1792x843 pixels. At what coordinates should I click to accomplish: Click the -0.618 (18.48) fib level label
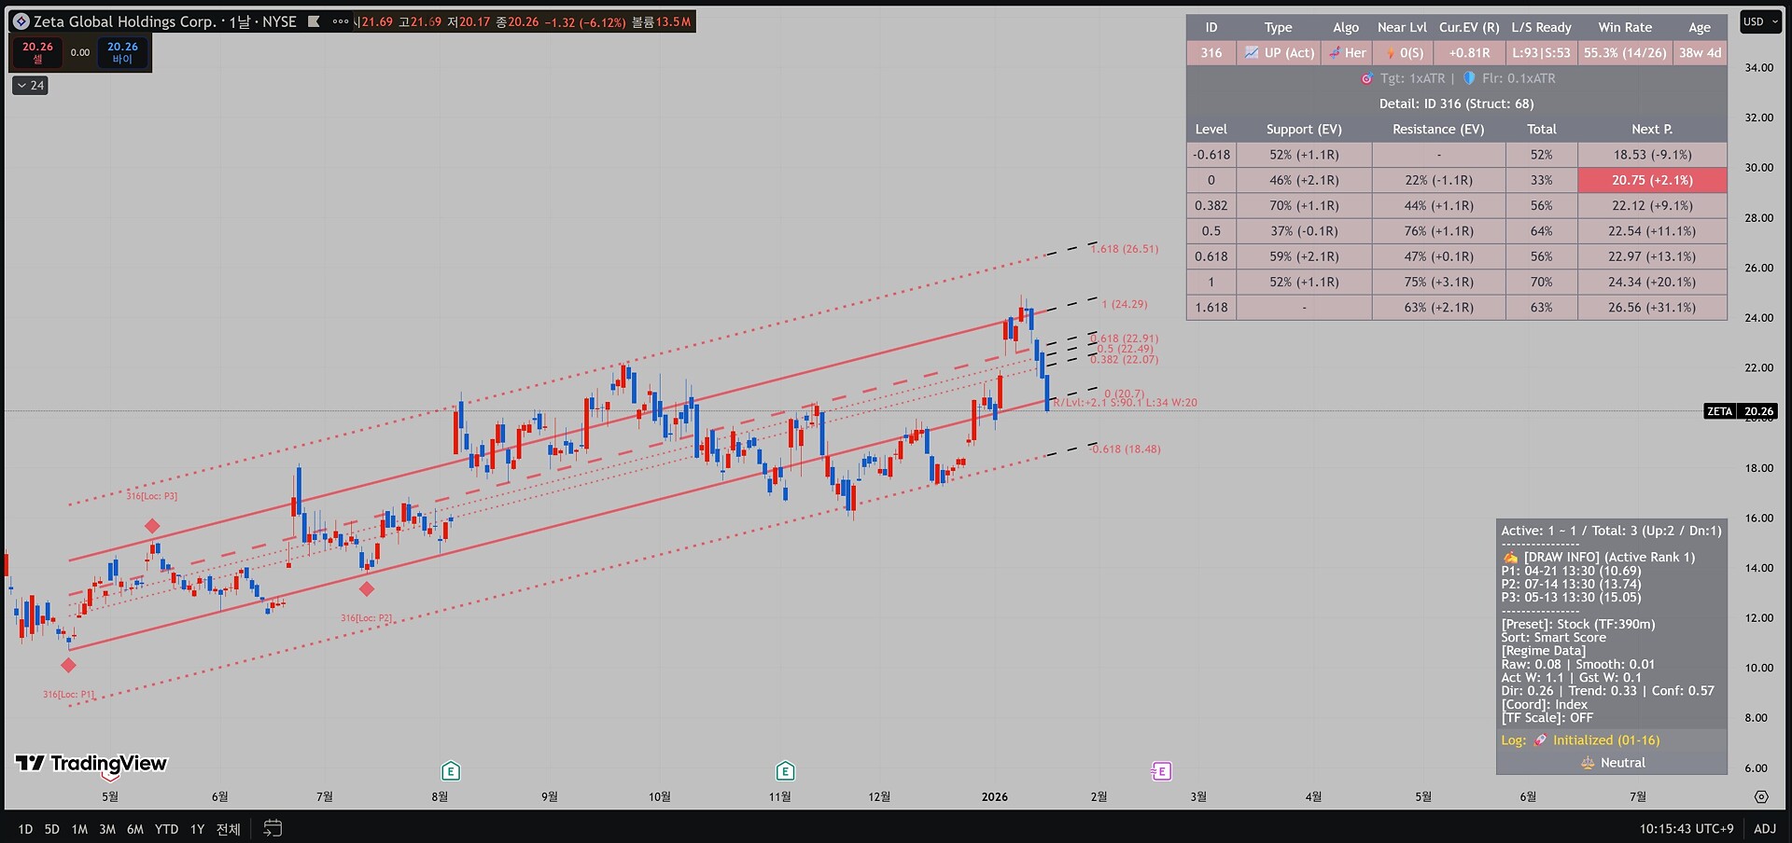coord(1126,449)
